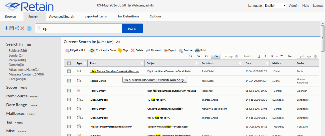This screenshot has width=325, height=136.
Task: Click the Print icon
Action: pyautogui.click(x=197, y=51)
